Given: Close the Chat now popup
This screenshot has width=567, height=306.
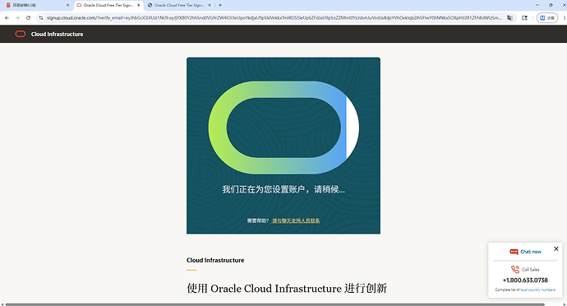Looking at the screenshot, I should pyautogui.click(x=556, y=248).
